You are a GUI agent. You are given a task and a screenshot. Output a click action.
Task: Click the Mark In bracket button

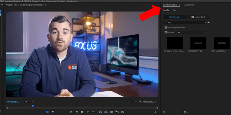(59, 112)
